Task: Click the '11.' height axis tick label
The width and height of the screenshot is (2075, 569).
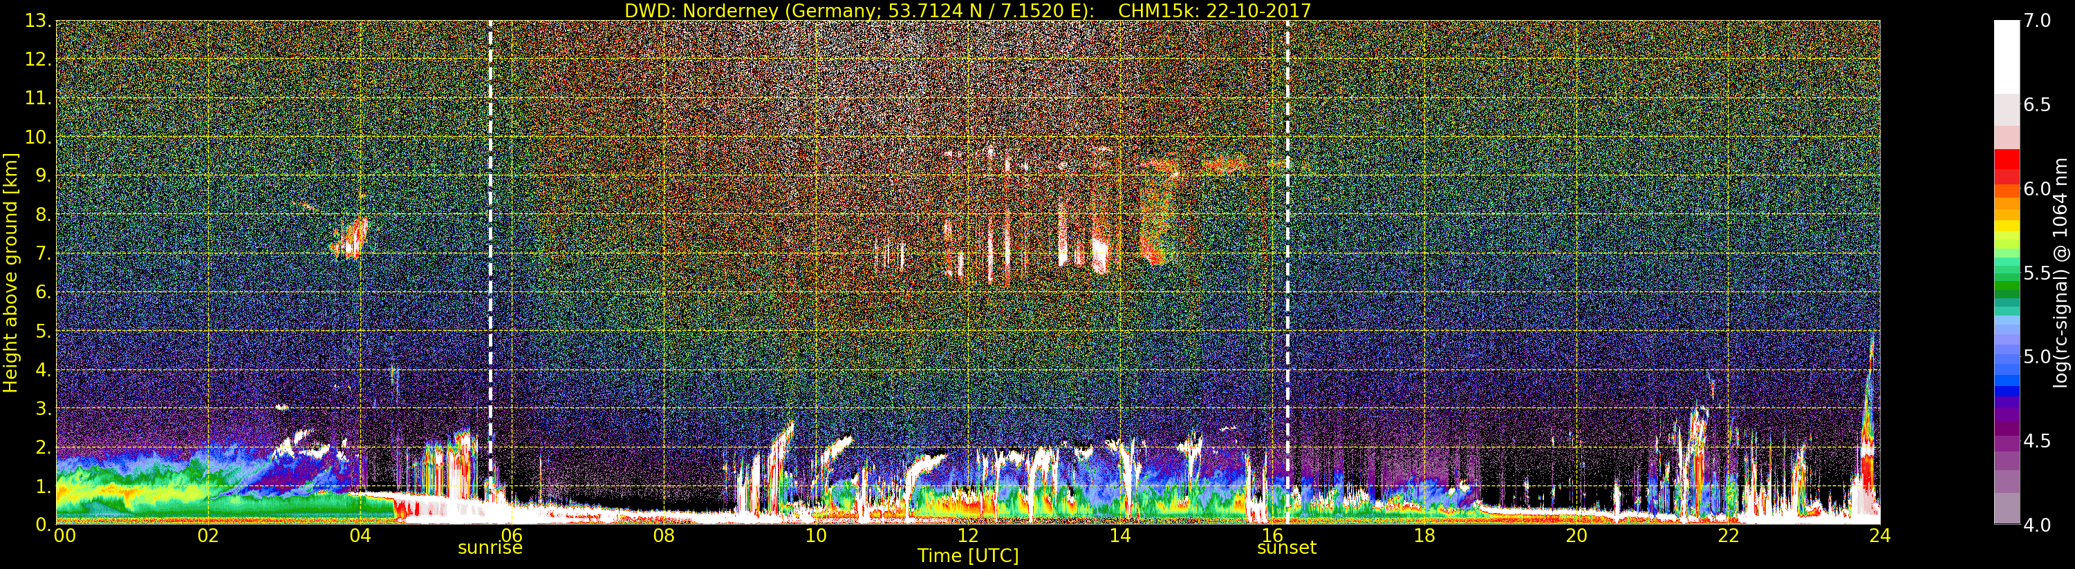Action: click(x=38, y=98)
